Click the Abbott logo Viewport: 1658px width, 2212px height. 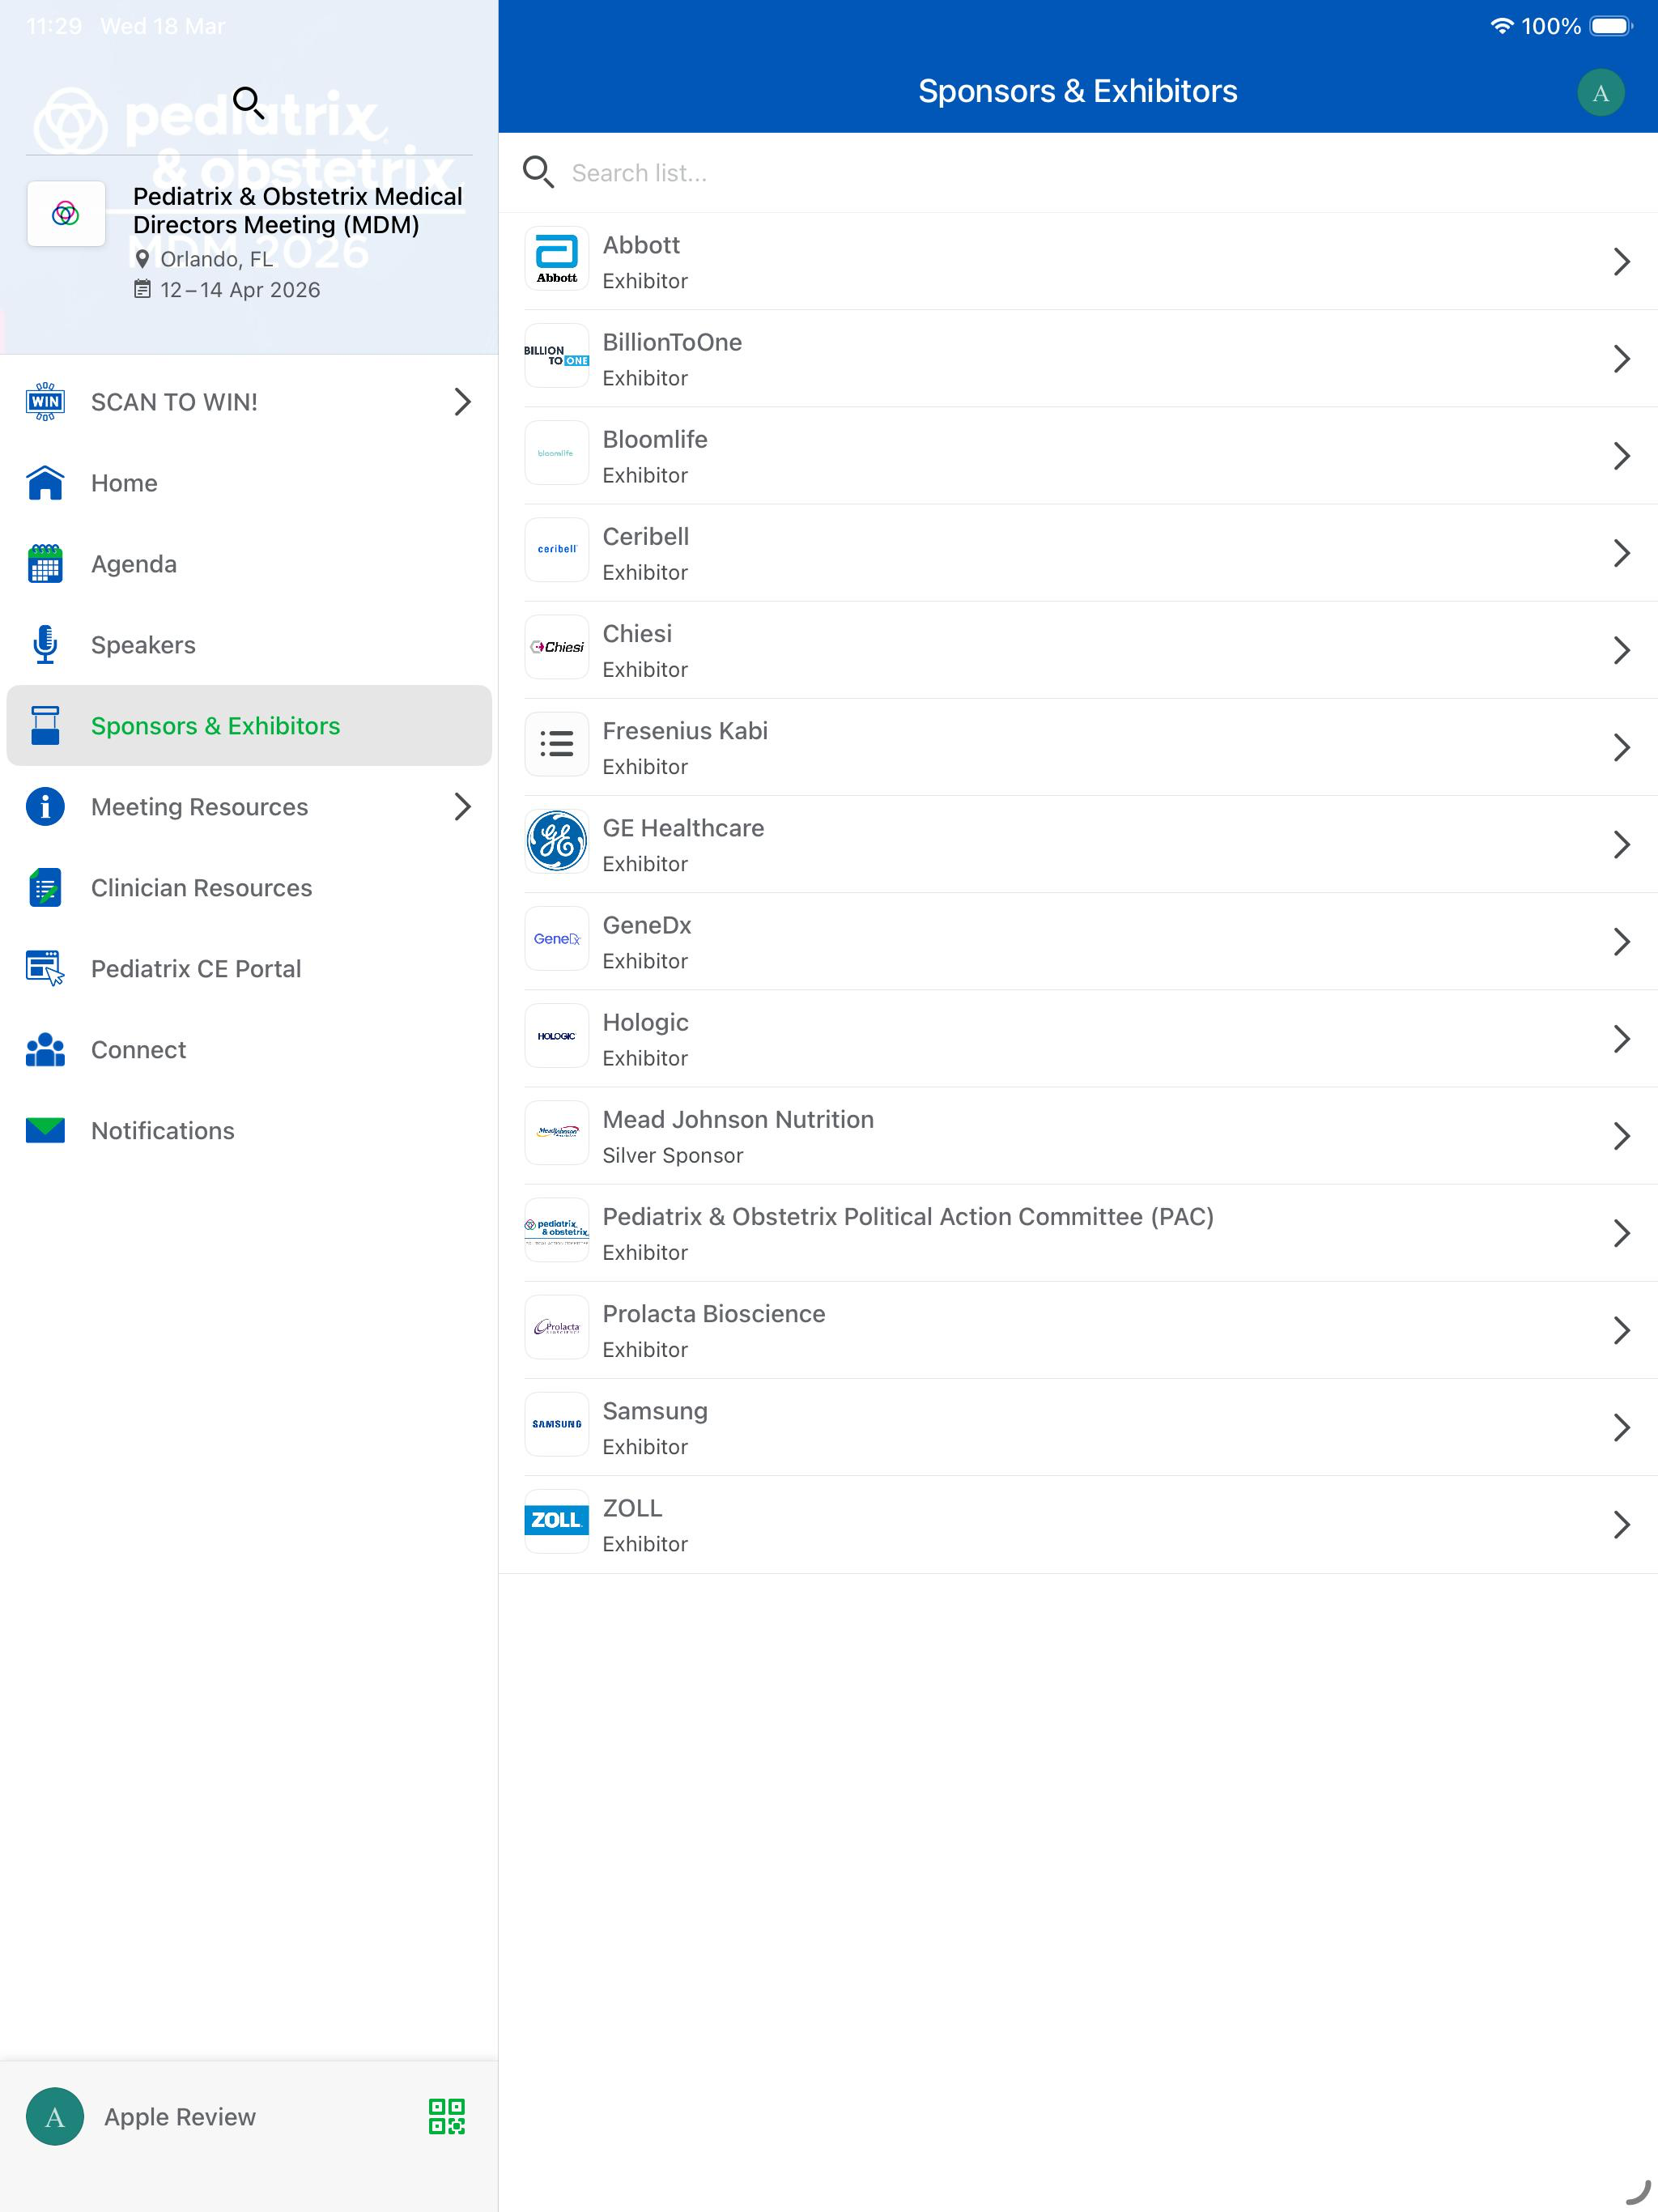click(x=557, y=259)
